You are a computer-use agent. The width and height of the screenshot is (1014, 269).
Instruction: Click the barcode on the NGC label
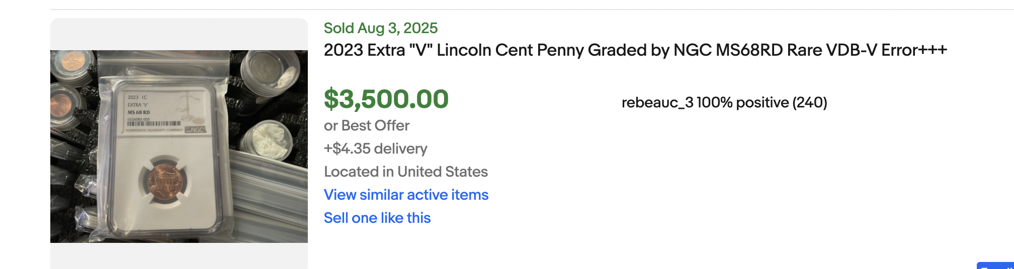154,123
